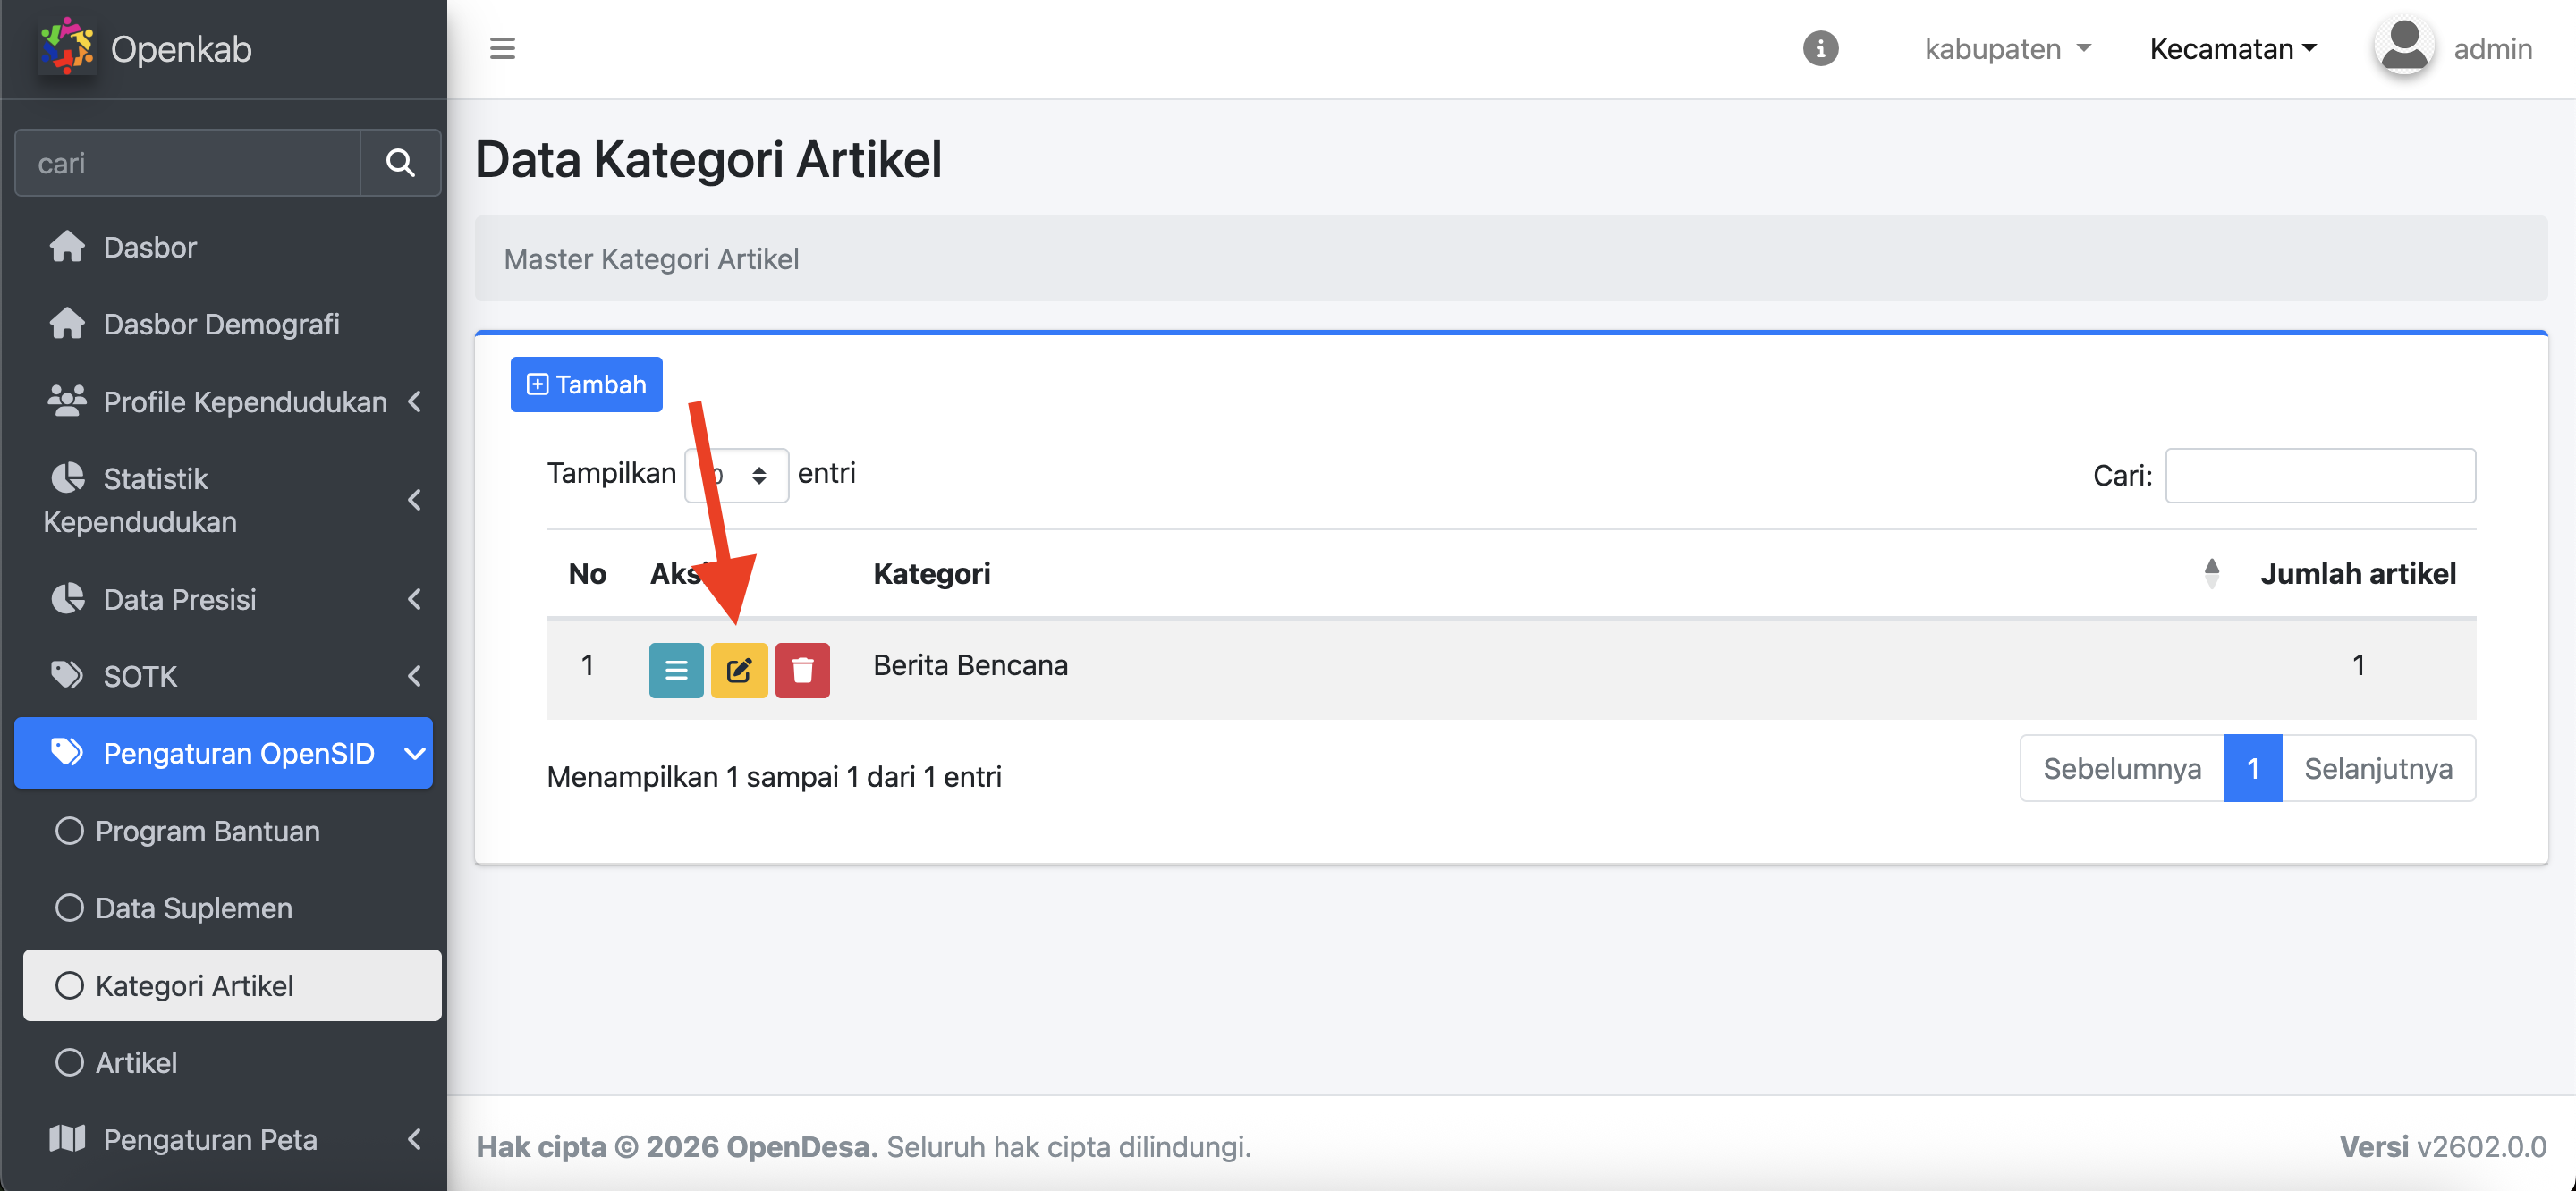Open the kabupaten dropdown
Viewport: 2576px width, 1191px height.
(2007, 48)
